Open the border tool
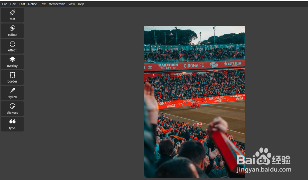The image size is (308, 180). [x=12, y=77]
